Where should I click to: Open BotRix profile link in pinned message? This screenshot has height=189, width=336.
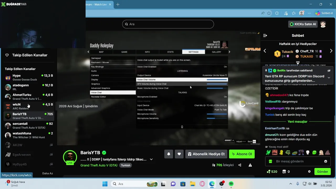point(281,71)
